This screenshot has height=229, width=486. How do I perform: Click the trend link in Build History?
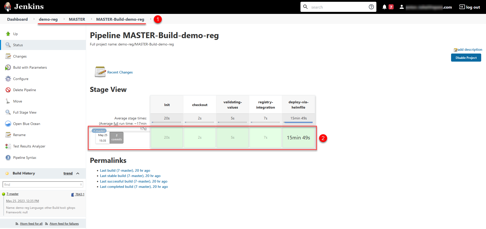(x=68, y=173)
